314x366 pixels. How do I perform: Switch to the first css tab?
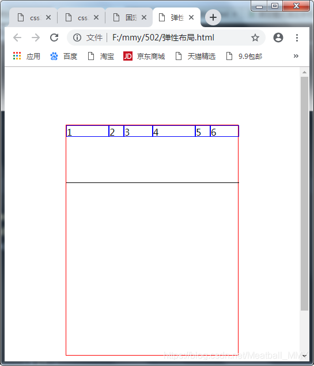pyautogui.click(x=33, y=17)
